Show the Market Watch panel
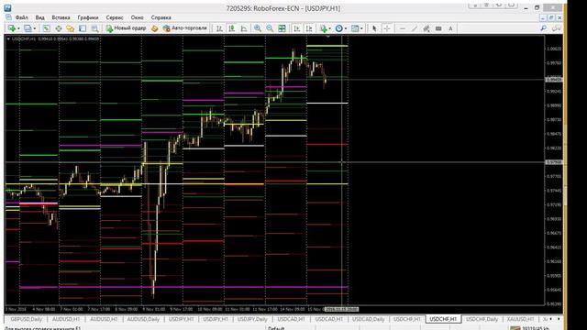The height and width of the screenshot is (330, 587). 47,28
